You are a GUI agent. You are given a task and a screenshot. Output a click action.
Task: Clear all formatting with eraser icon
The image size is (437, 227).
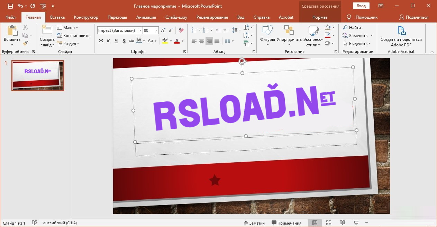pos(181,30)
